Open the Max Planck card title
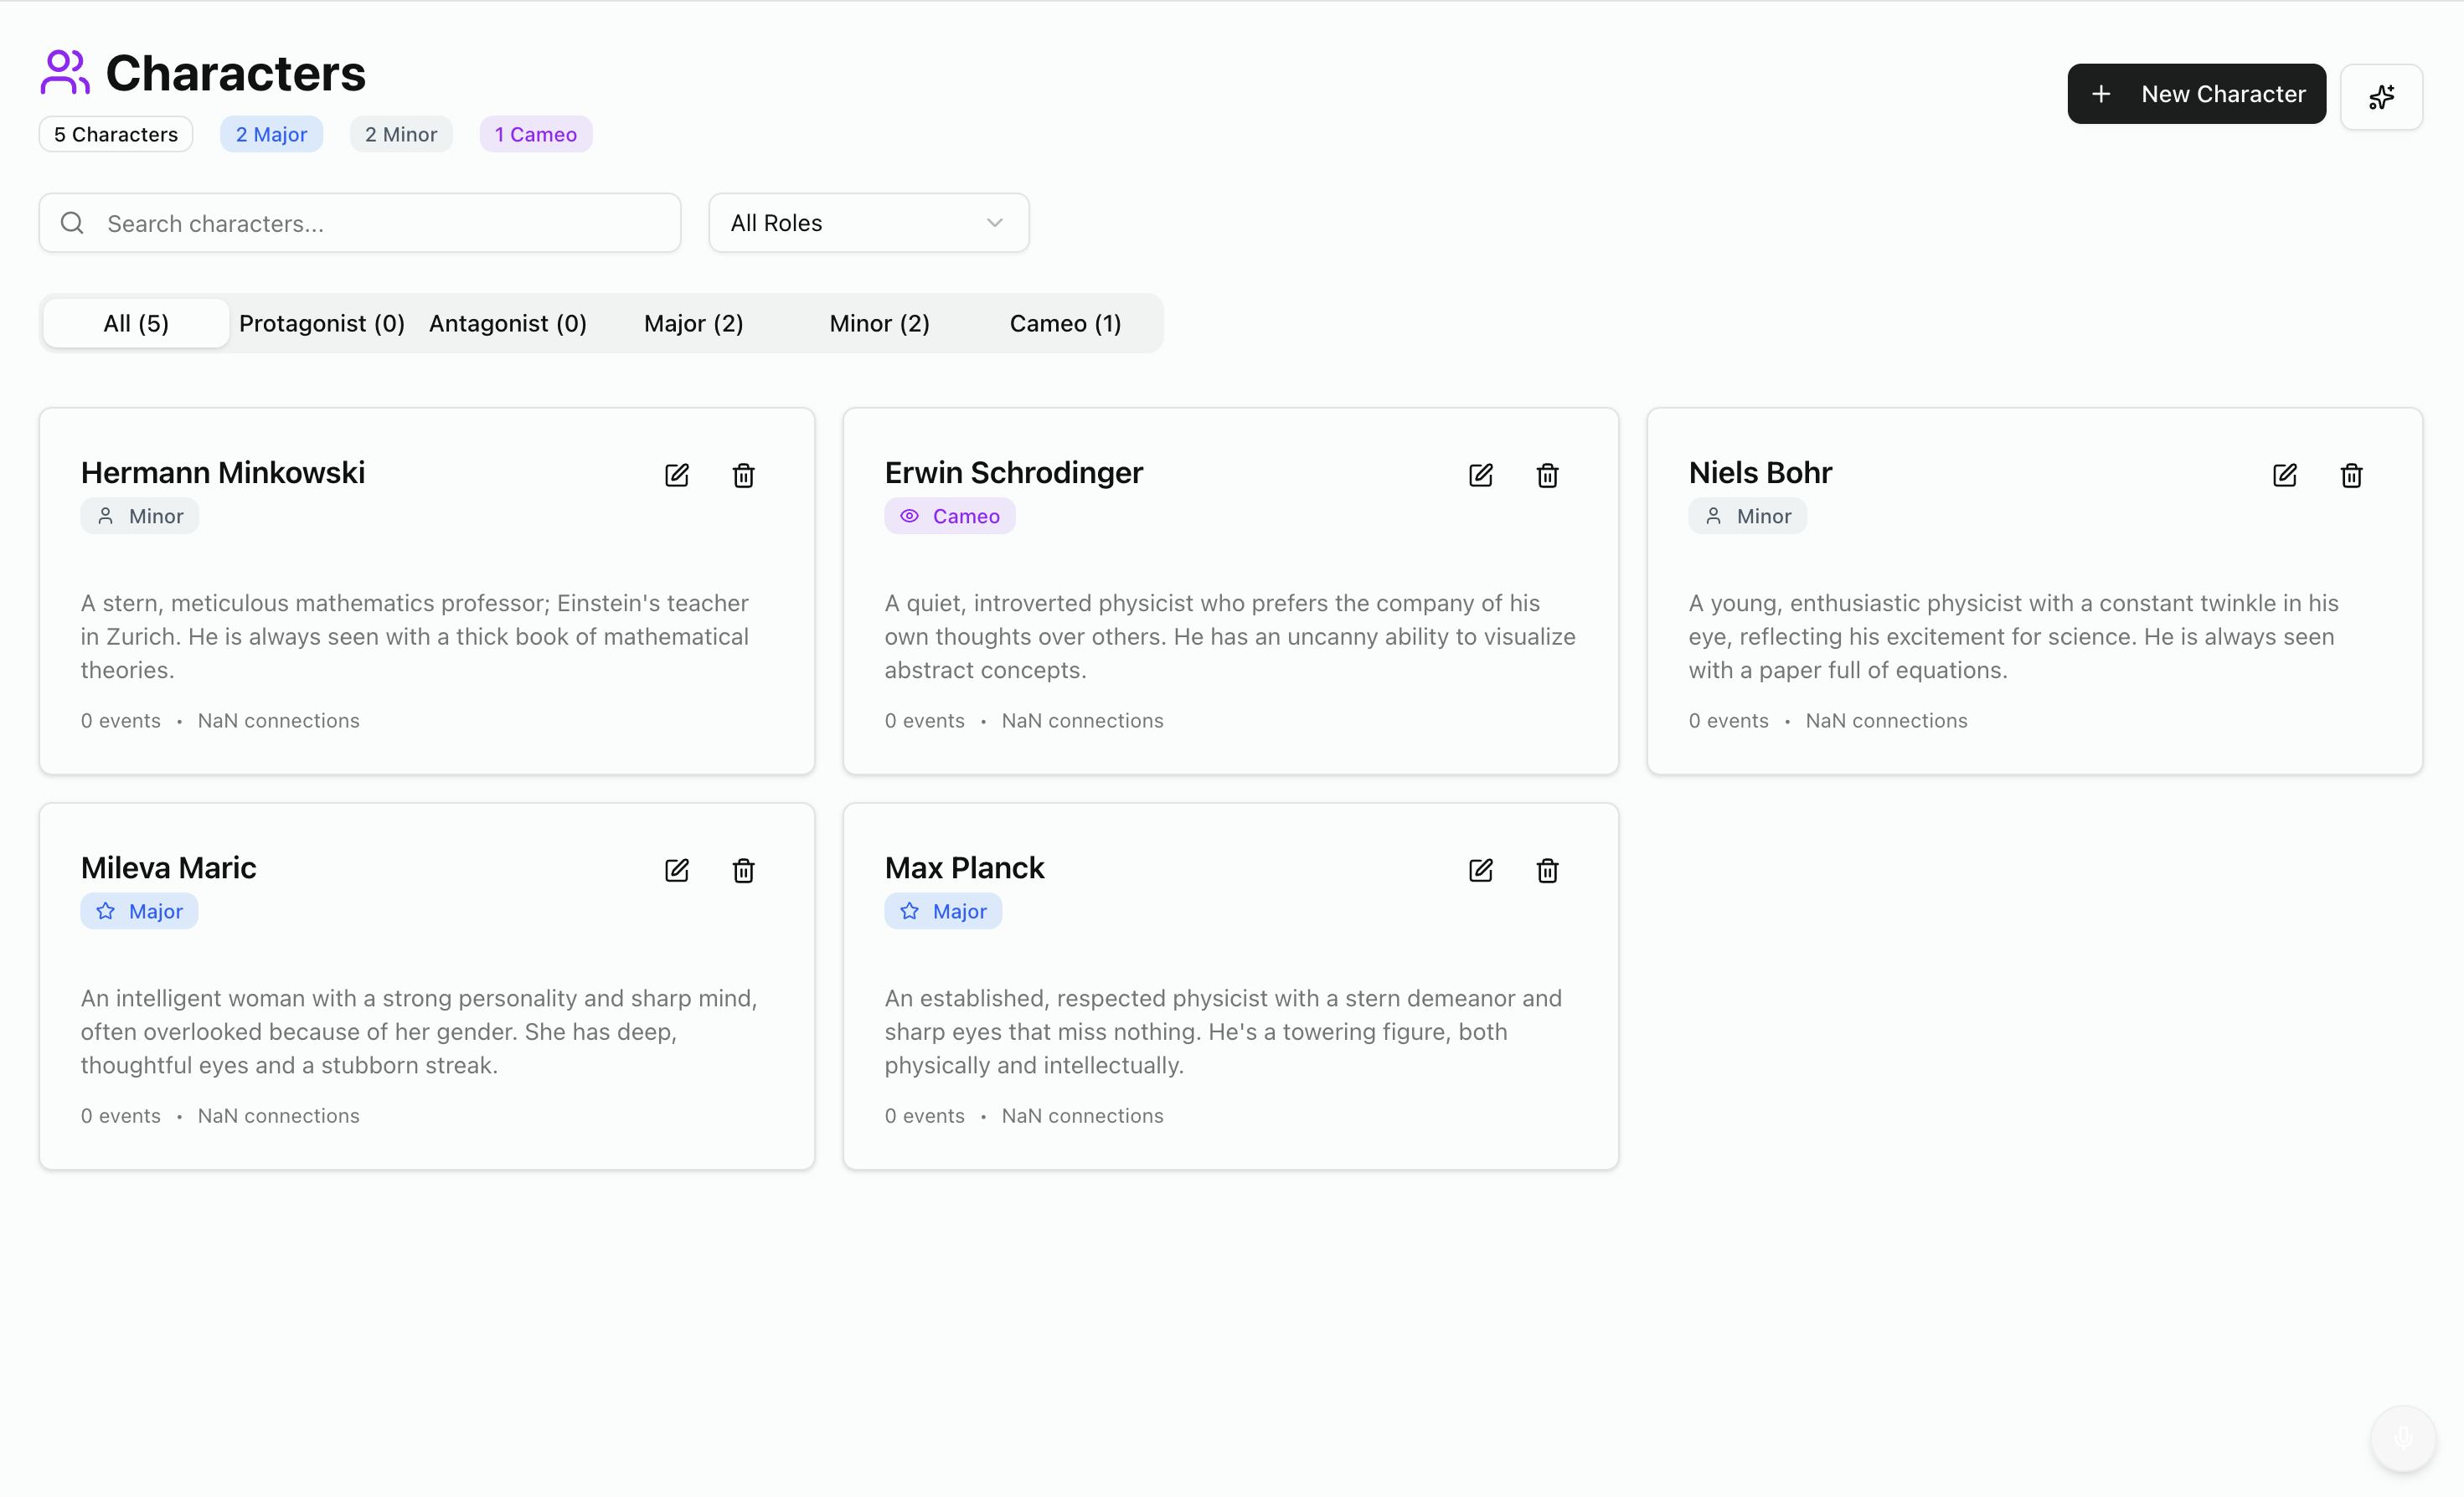The height and width of the screenshot is (1497, 2464). point(963,867)
